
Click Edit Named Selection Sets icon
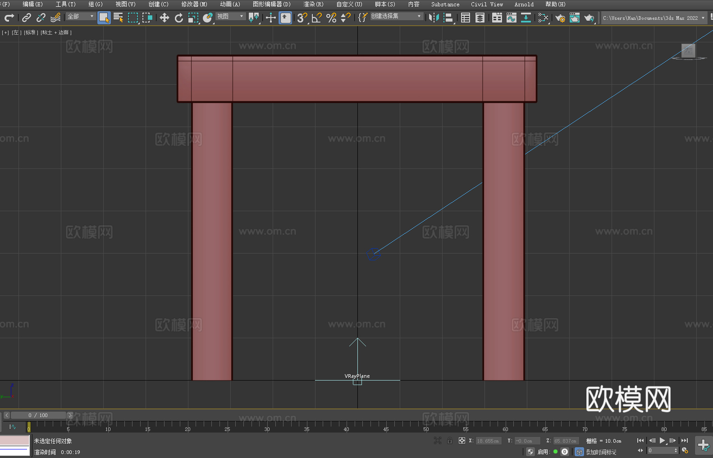(x=363, y=18)
